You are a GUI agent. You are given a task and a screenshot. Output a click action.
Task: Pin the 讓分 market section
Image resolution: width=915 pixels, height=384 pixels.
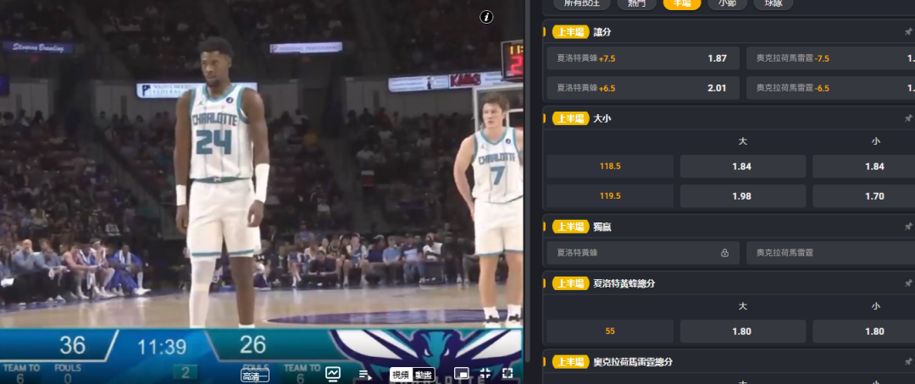pos(908,32)
